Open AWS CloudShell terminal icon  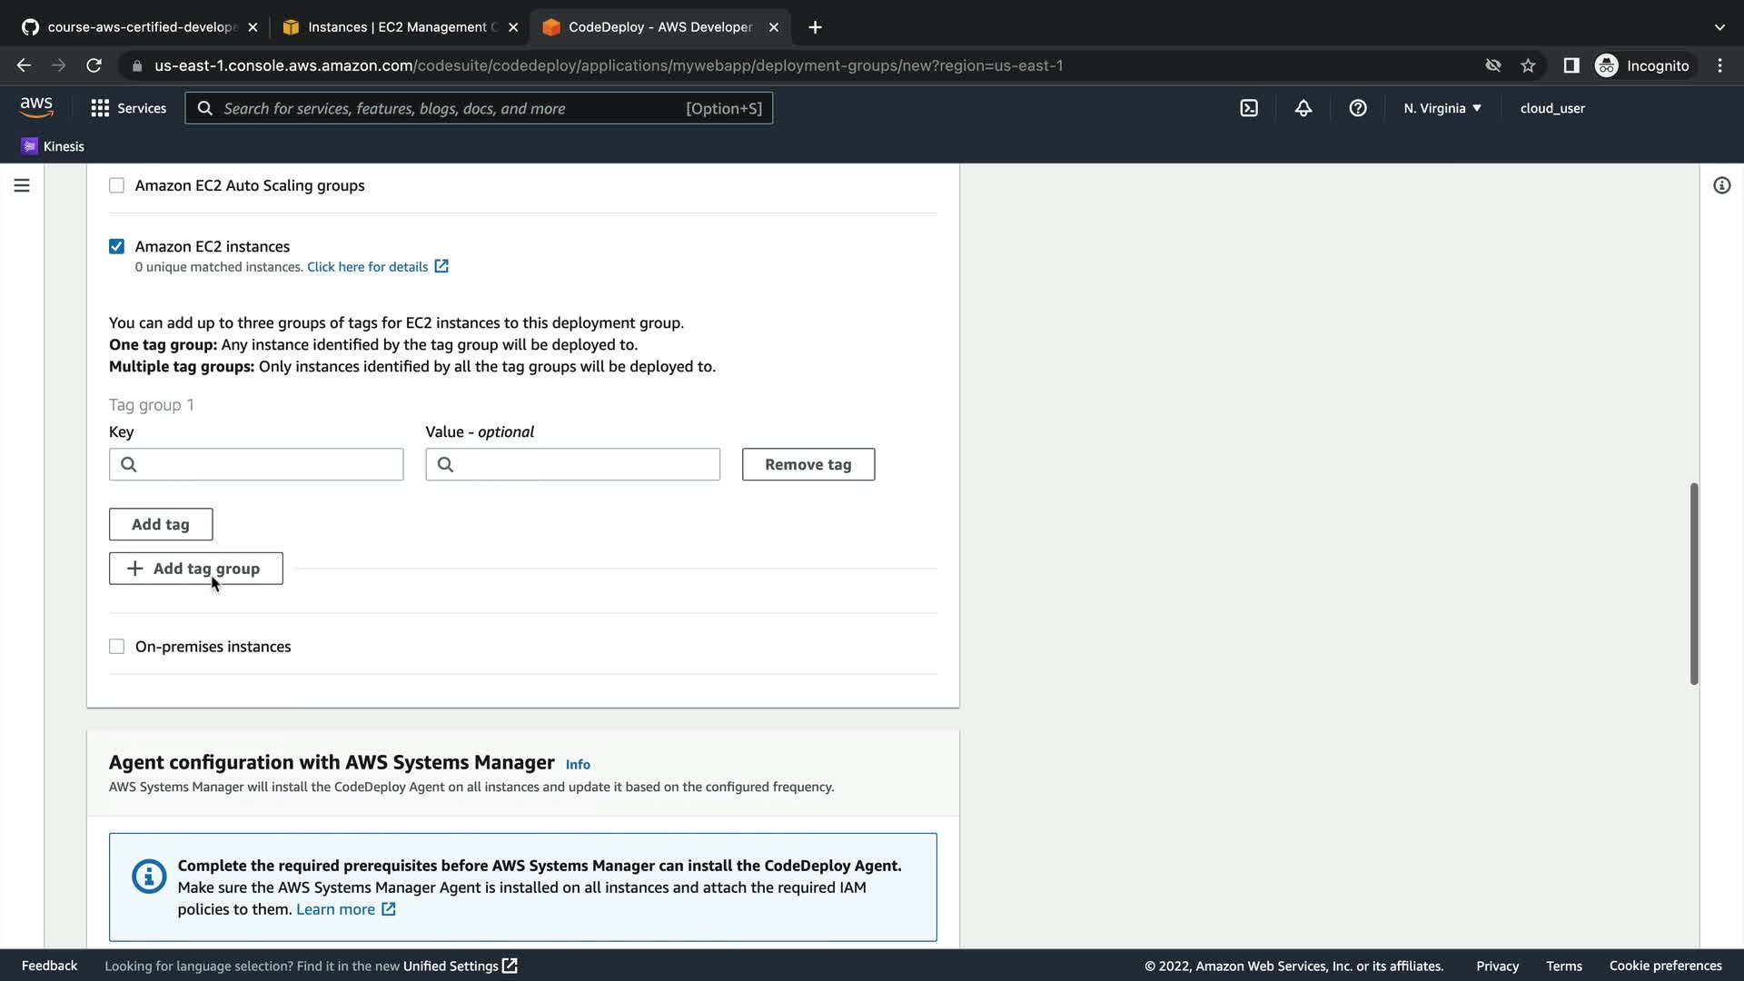pyautogui.click(x=1249, y=108)
